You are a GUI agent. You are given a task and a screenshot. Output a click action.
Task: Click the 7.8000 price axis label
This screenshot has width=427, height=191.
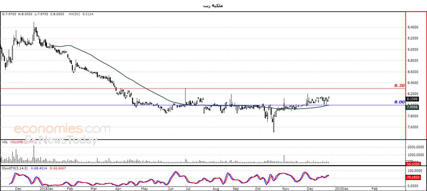(413, 116)
